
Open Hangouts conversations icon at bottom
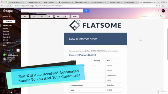[11, 92]
